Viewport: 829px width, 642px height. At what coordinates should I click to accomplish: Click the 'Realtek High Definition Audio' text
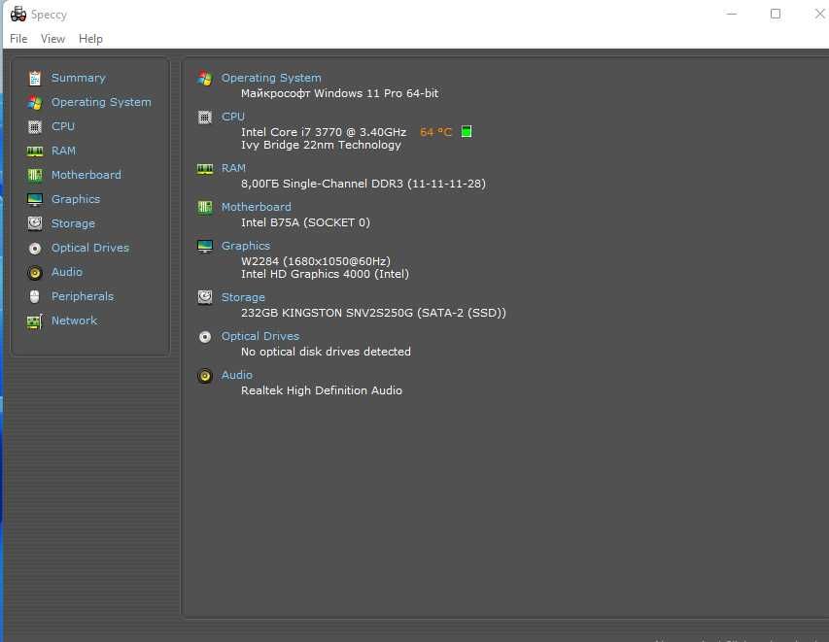coord(322,390)
